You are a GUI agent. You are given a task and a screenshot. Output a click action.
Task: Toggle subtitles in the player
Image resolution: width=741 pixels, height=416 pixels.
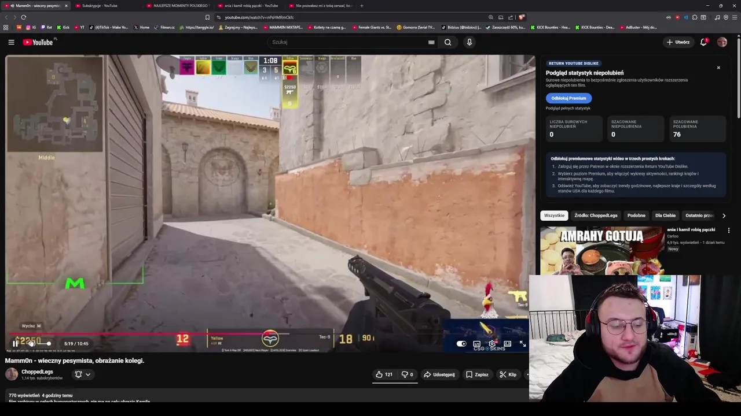click(x=476, y=344)
